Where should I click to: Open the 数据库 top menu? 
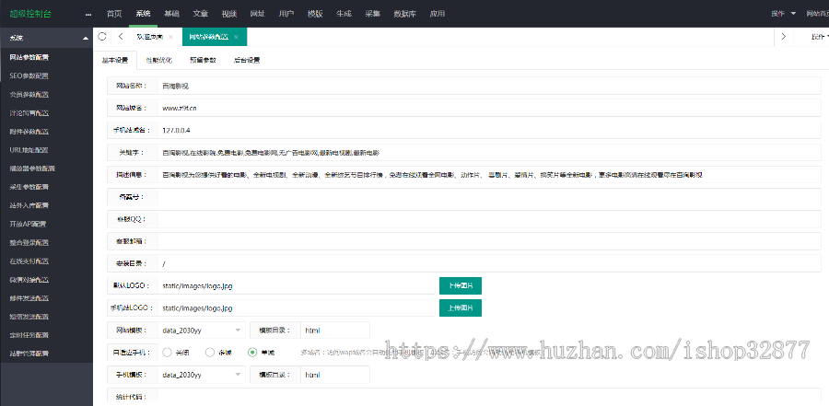pos(404,14)
